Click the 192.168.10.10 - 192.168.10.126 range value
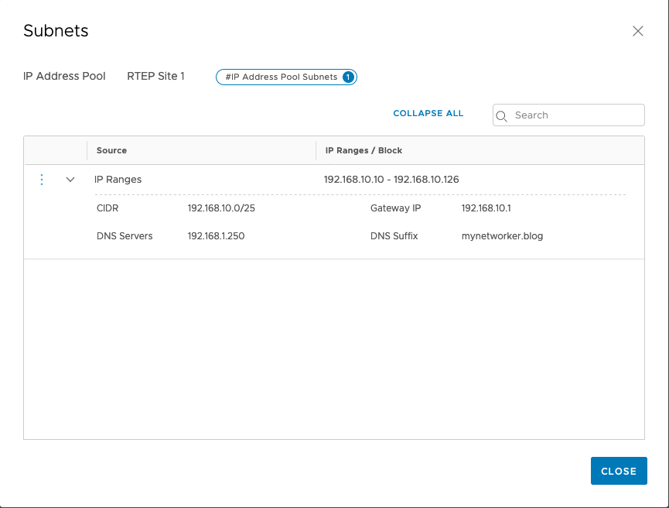669x508 pixels. pyautogui.click(x=391, y=180)
